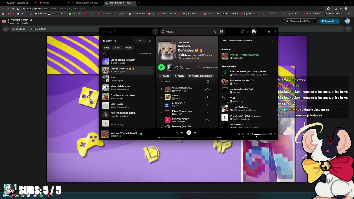Click Editar con Google Vids
Viewport: 354px width, 199px height.
point(298,21)
